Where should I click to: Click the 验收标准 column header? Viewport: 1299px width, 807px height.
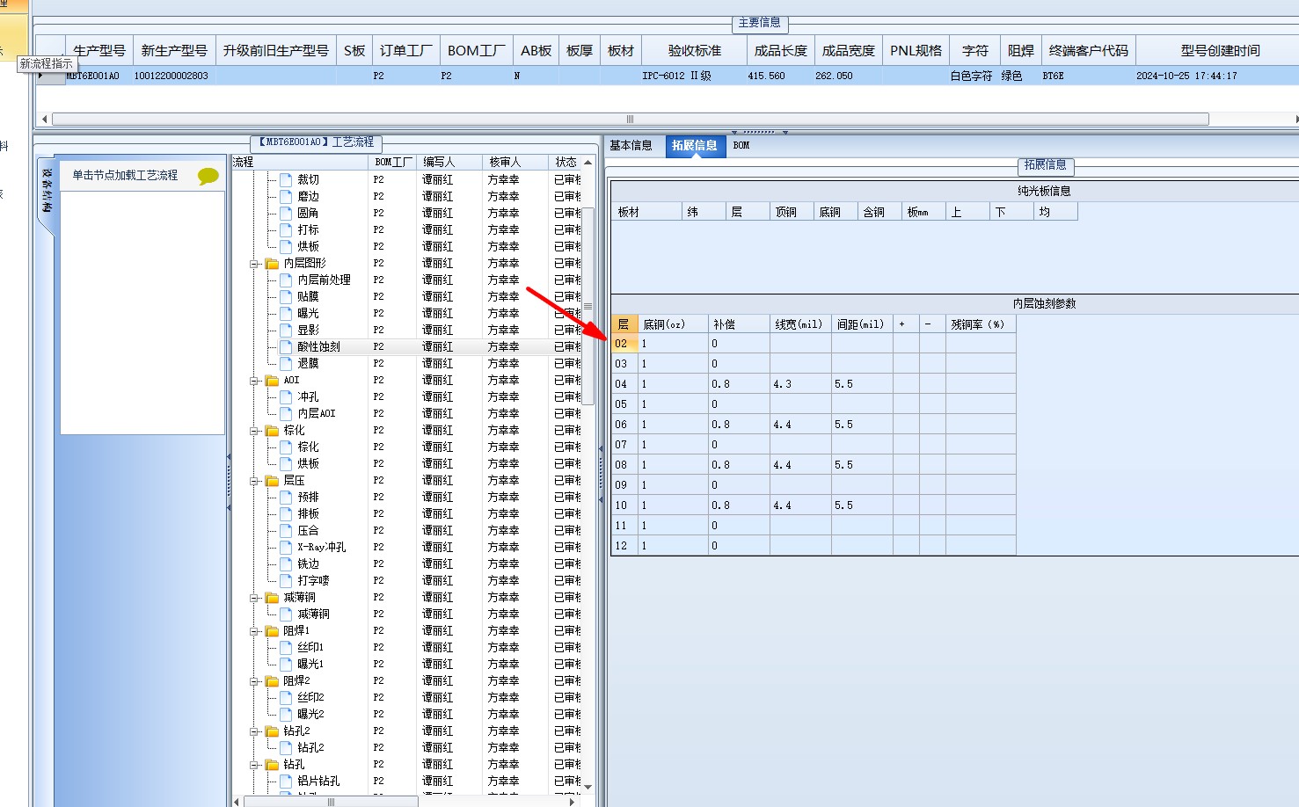pyautogui.click(x=695, y=51)
